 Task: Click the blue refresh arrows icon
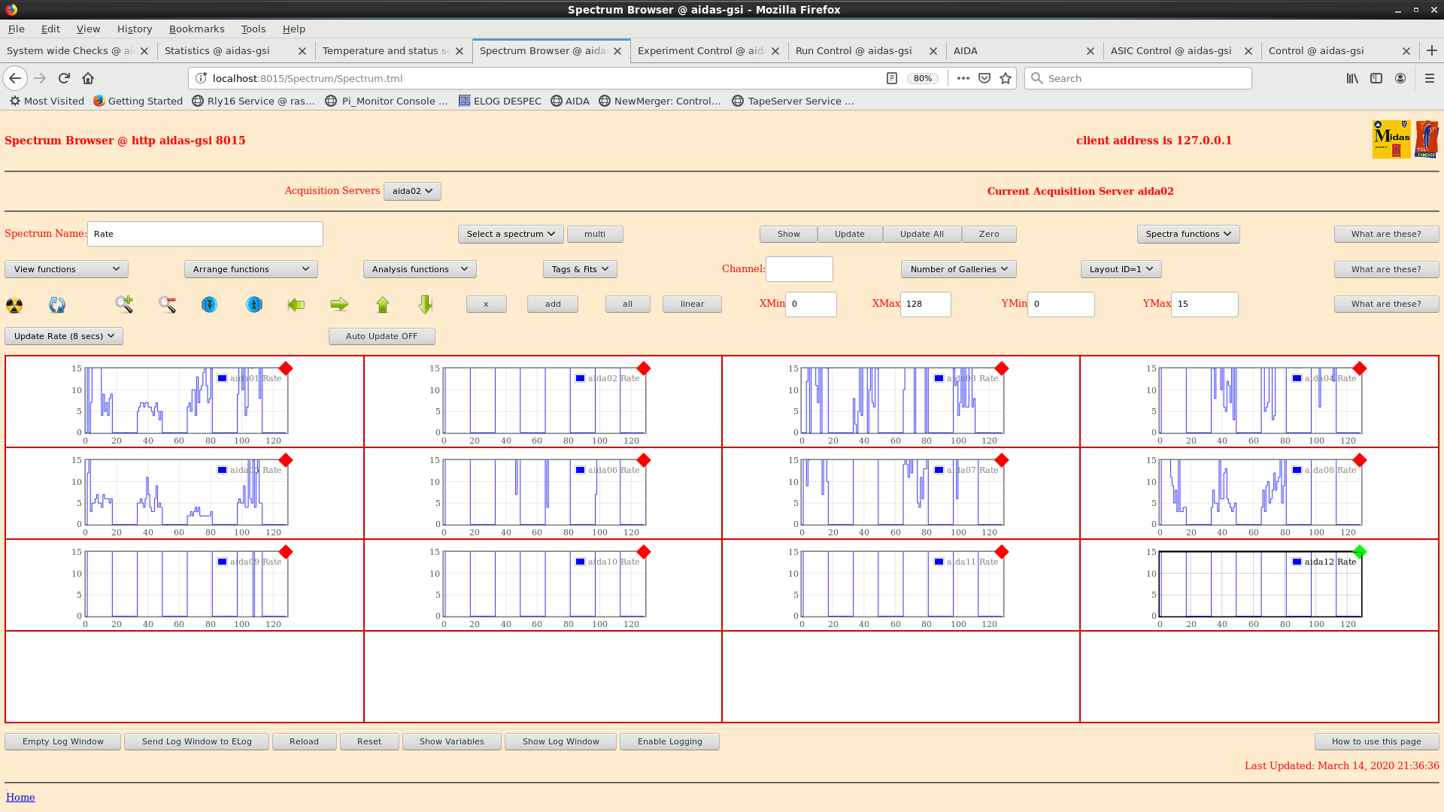click(57, 304)
